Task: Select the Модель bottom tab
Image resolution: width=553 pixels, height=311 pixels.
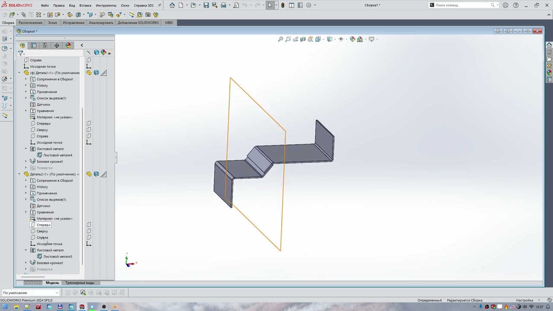Action: pyautogui.click(x=52, y=283)
